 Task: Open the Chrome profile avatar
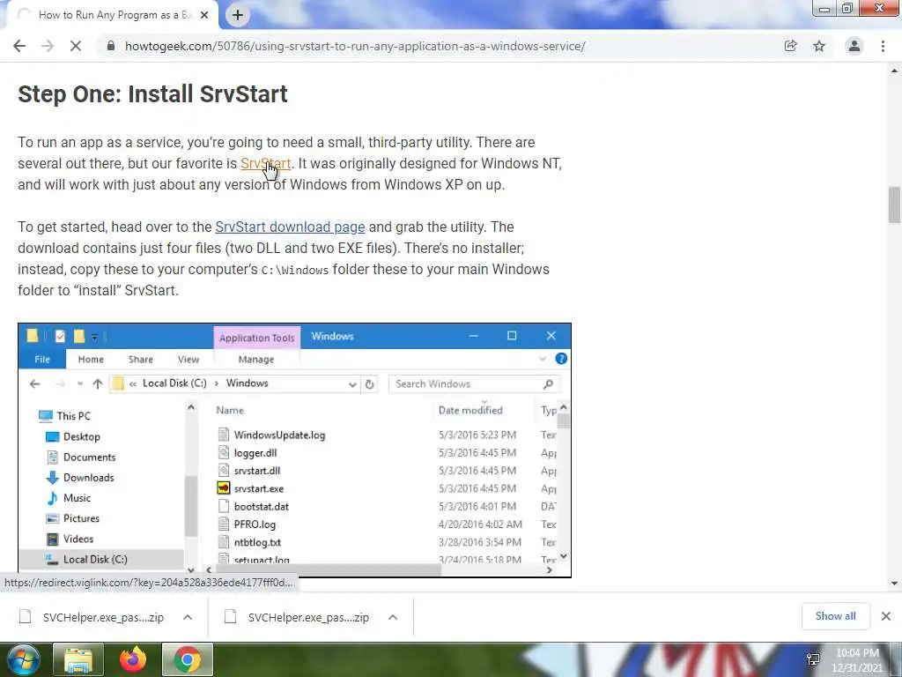coord(854,46)
